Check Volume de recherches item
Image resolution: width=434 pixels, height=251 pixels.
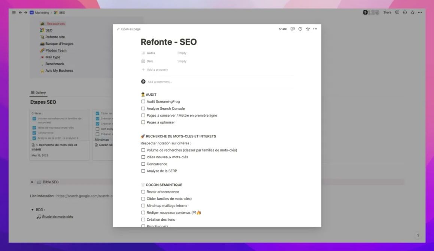tap(143, 150)
